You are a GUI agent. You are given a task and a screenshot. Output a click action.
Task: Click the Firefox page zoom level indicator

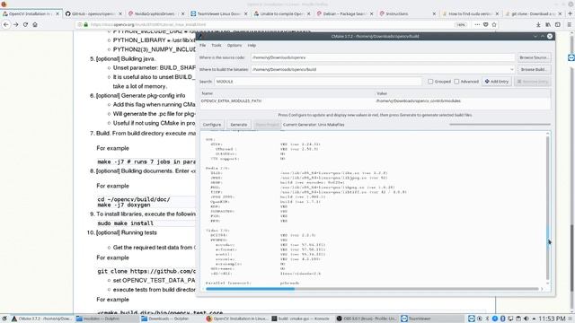tap(461, 24)
